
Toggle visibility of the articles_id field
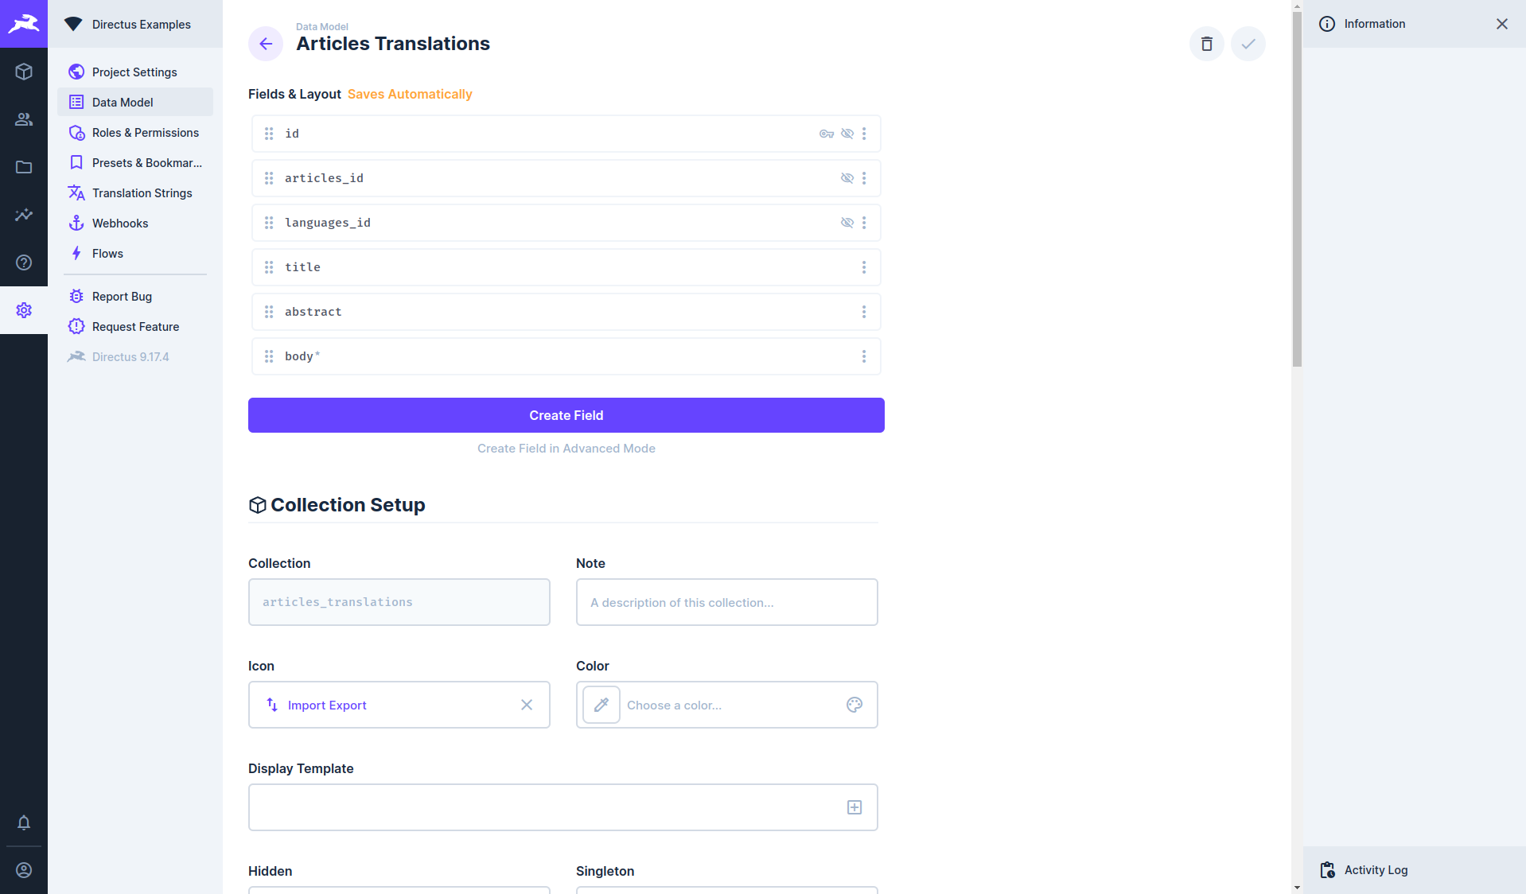pyautogui.click(x=847, y=178)
